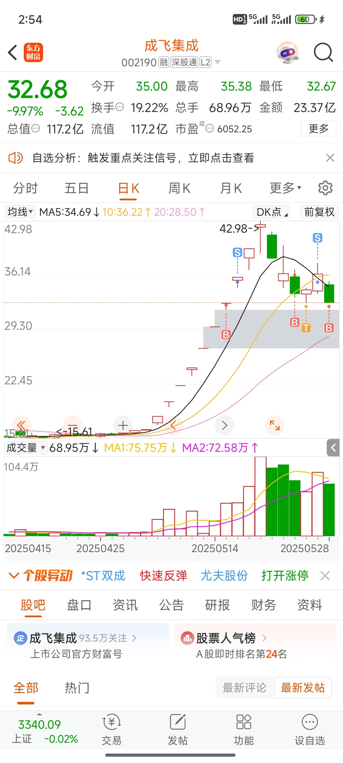
Task: Open 成交量 indicator dropdown
Action: 26,448
